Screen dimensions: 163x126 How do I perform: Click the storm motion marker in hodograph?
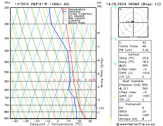(x=132, y=22)
